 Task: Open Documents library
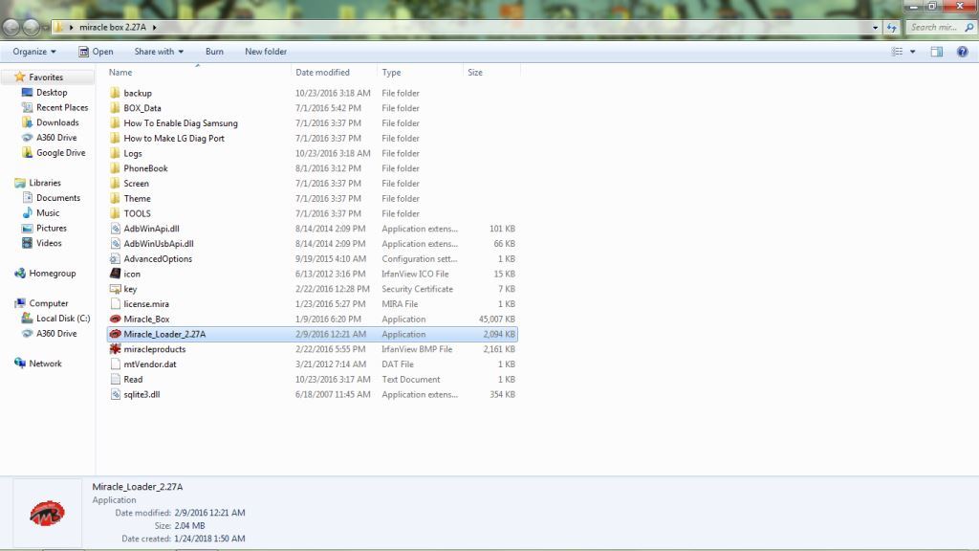point(58,198)
